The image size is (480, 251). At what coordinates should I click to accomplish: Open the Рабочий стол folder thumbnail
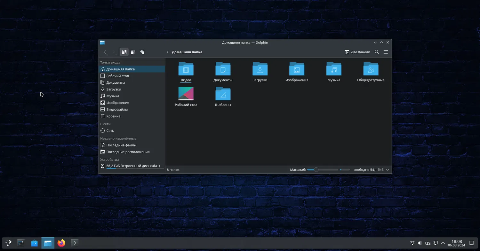pos(186,94)
